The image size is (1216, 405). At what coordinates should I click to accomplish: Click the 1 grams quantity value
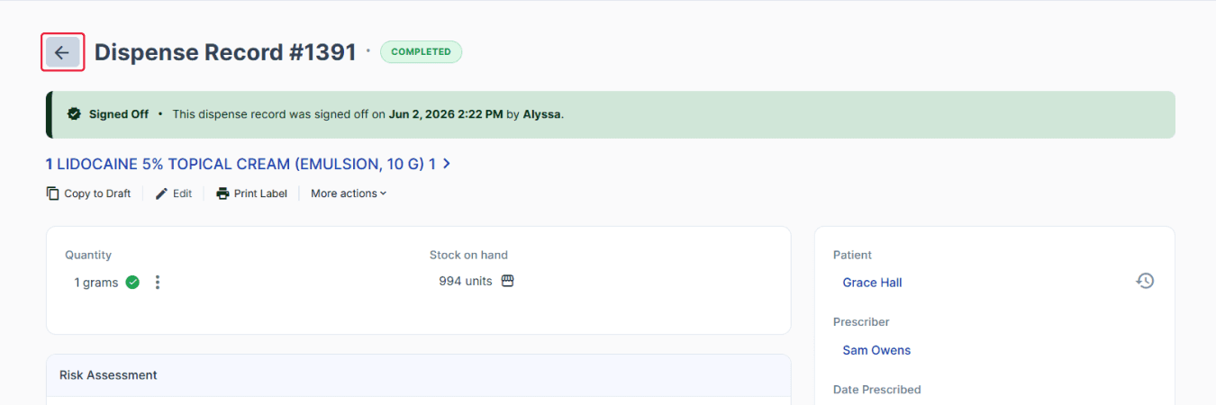tap(96, 283)
